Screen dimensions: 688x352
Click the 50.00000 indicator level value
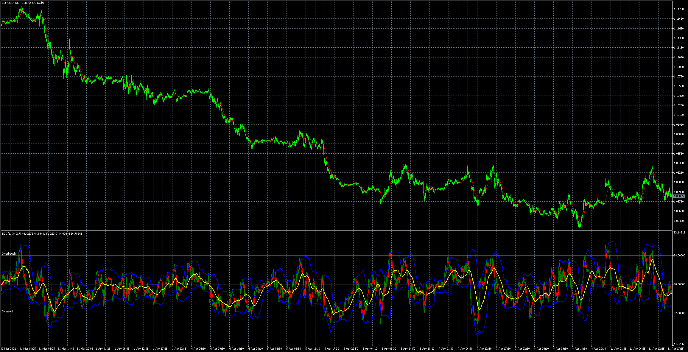point(679,284)
